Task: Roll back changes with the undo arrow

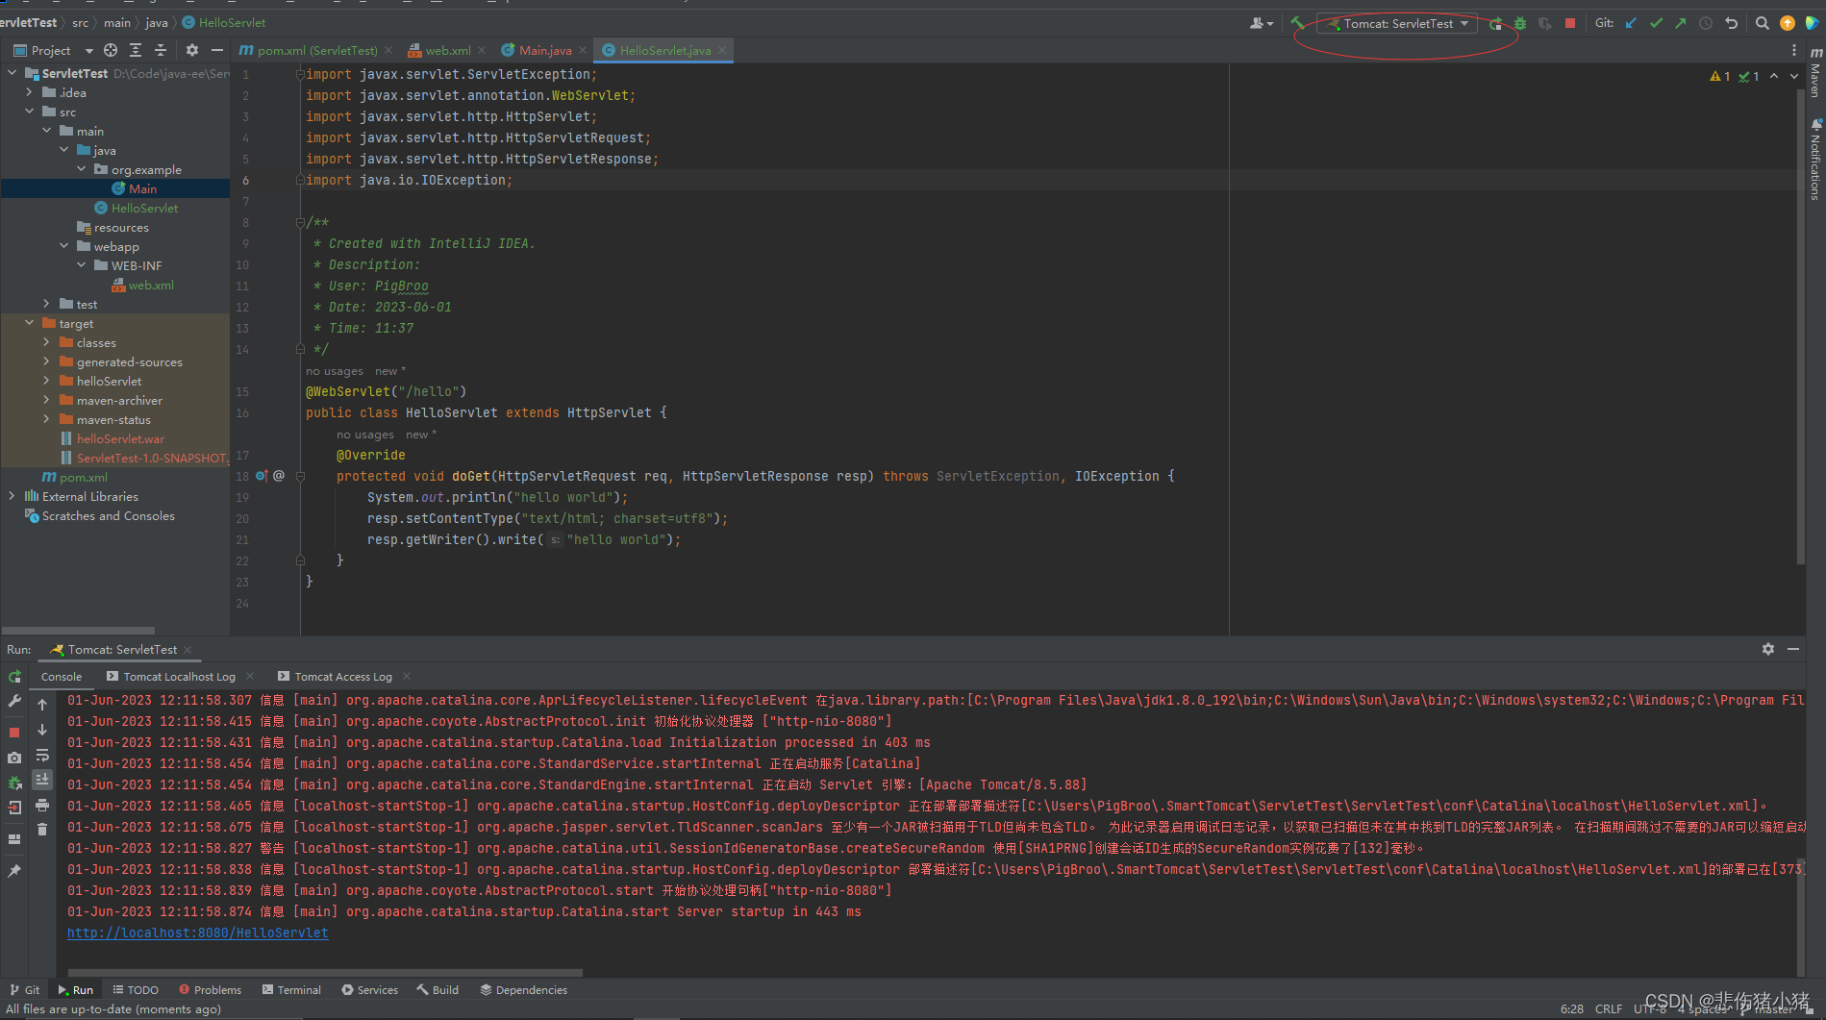Action: click(1731, 23)
